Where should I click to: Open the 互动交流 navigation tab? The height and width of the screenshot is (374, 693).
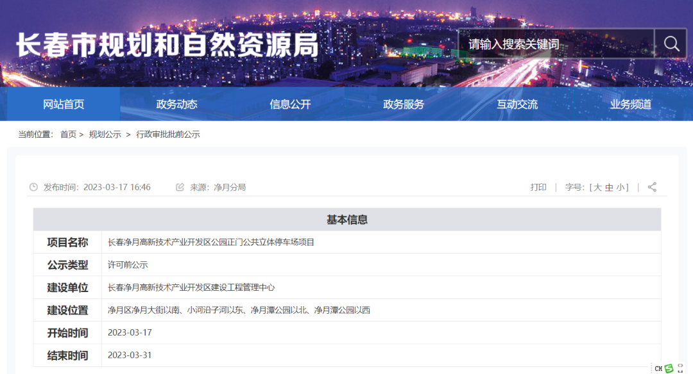(x=517, y=104)
